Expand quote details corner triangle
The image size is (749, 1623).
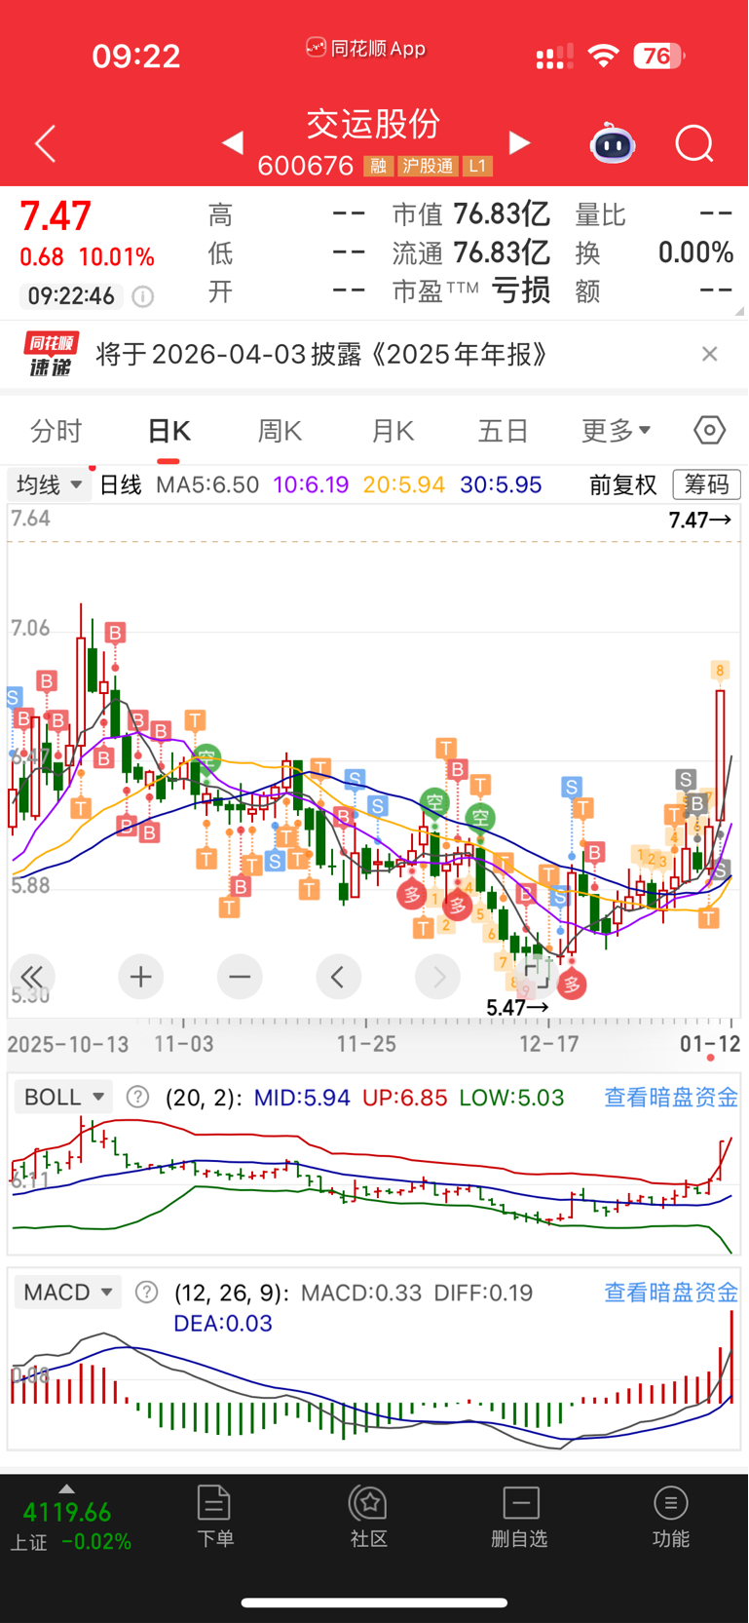coord(739,311)
